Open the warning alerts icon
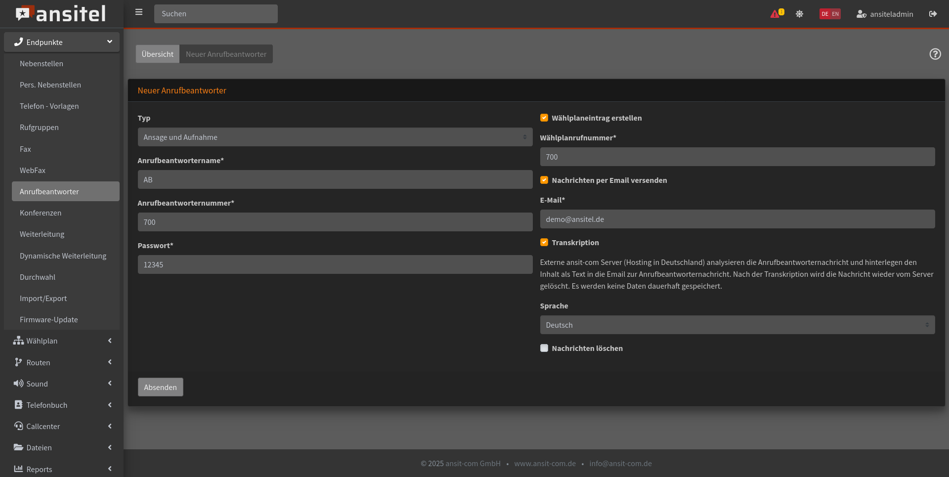The image size is (949, 477). click(x=775, y=14)
